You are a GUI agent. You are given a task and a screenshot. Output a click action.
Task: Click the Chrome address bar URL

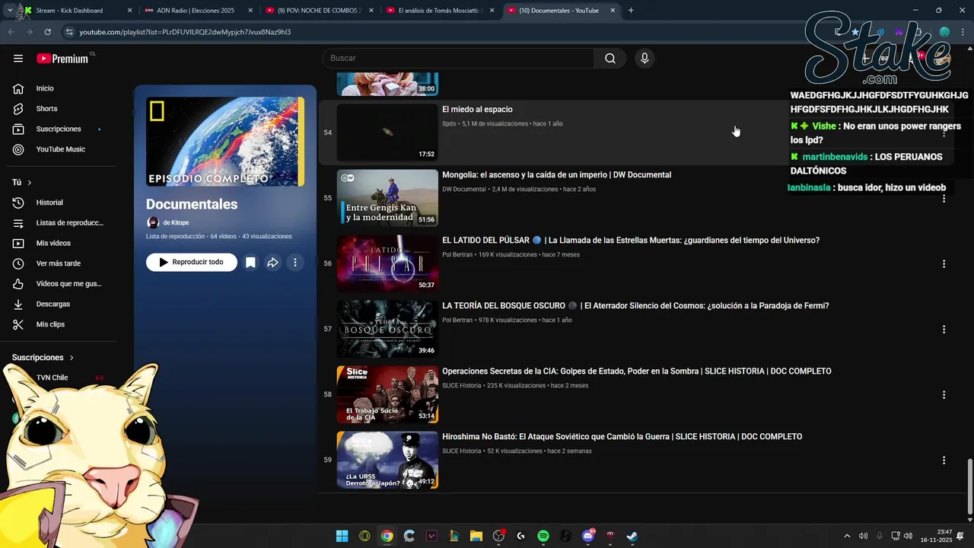[x=185, y=32]
